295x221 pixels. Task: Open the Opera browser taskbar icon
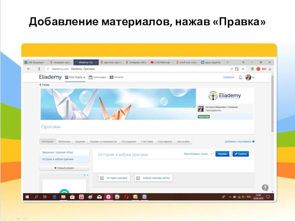click(x=126, y=197)
